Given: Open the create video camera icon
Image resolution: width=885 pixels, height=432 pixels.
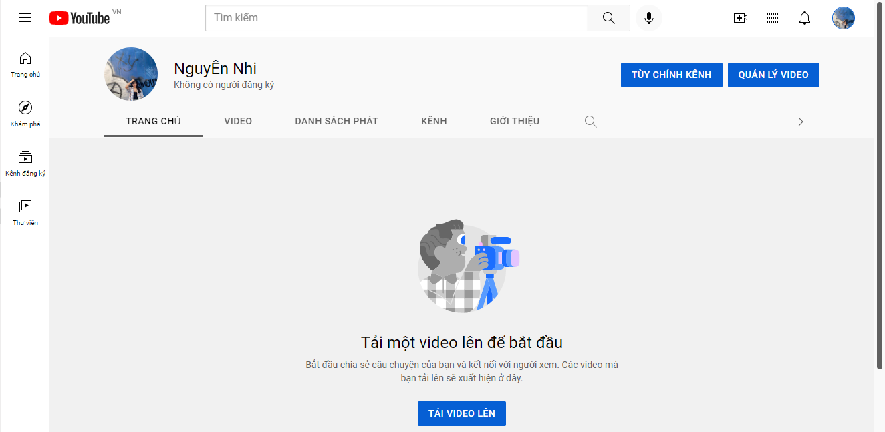Looking at the screenshot, I should tap(740, 18).
